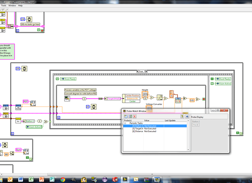Click Process variable is the POT voltage comment

(x=80, y=90)
